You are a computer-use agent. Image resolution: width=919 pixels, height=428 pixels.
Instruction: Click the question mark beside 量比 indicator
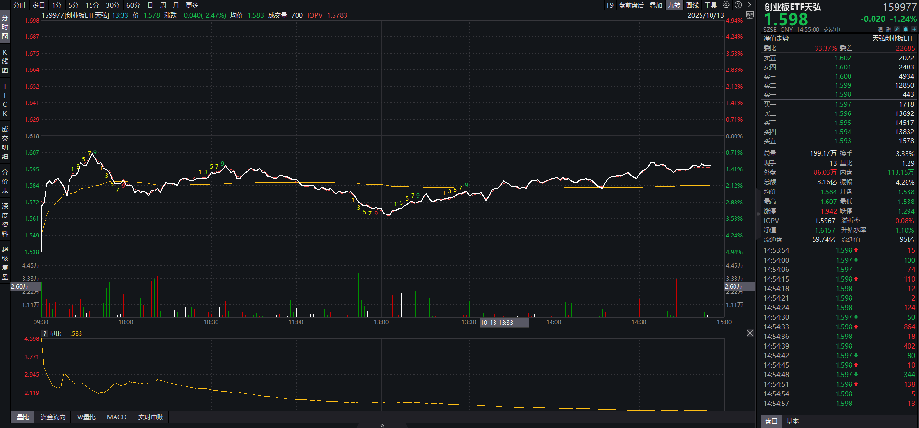(x=45, y=334)
